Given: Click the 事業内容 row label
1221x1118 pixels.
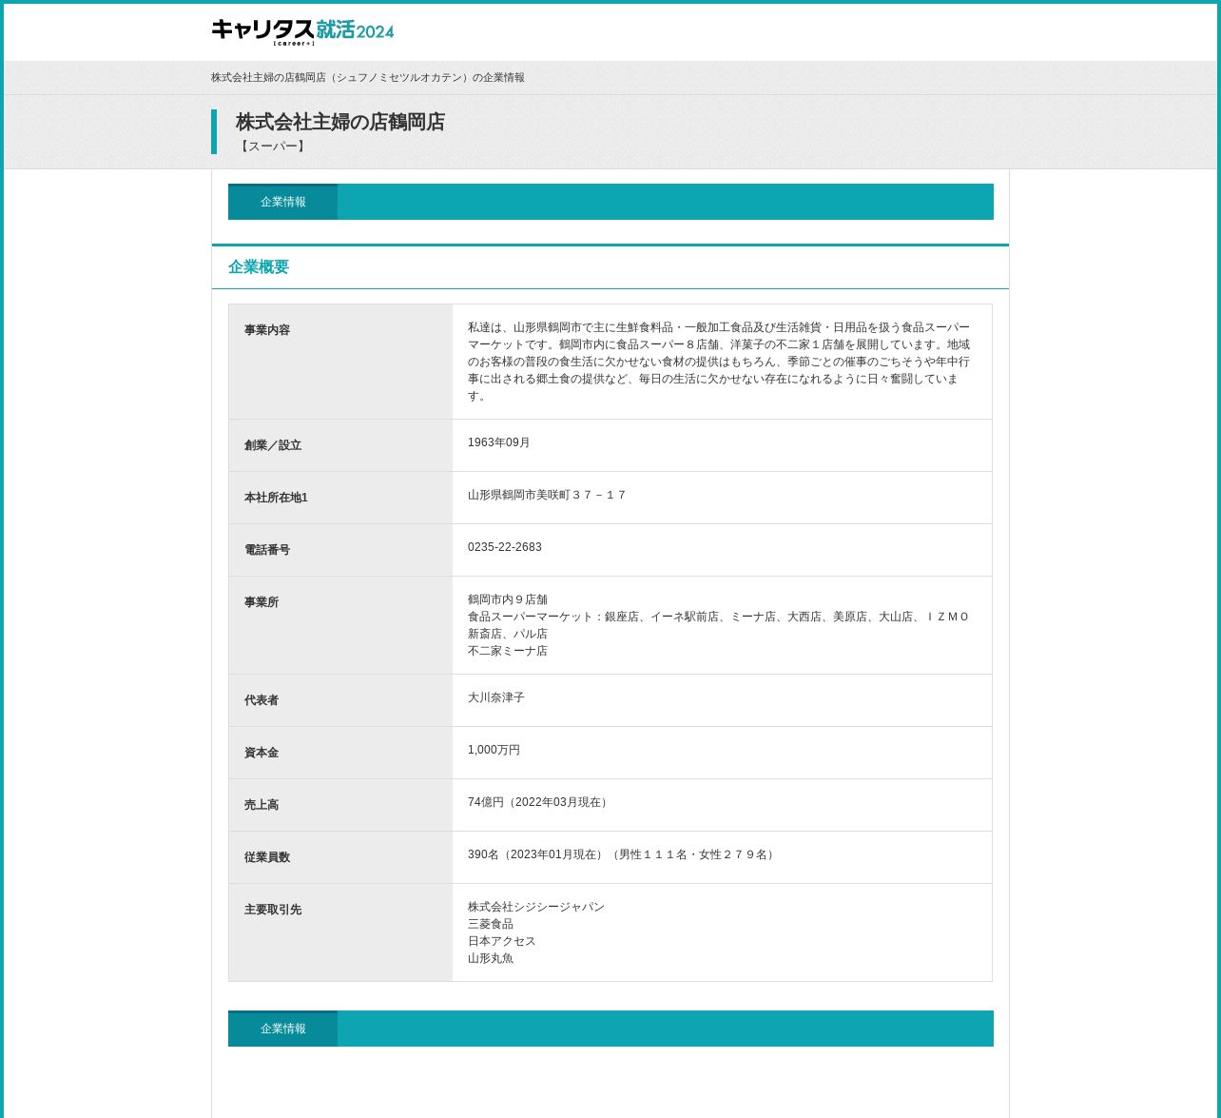Looking at the screenshot, I should [x=267, y=330].
